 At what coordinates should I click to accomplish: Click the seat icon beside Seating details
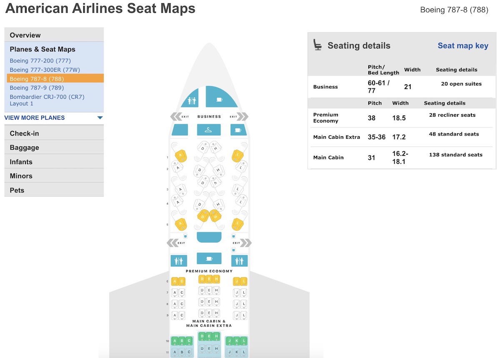coord(318,45)
